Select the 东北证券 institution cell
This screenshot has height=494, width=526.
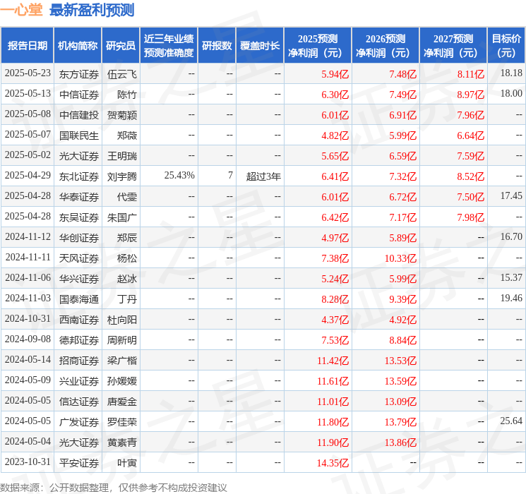coord(79,176)
